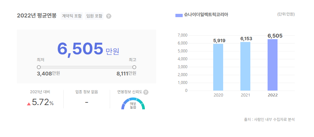Click the 업종 정보 없음 label
This screenshot has width=314, height=137.
pos(87,92)
